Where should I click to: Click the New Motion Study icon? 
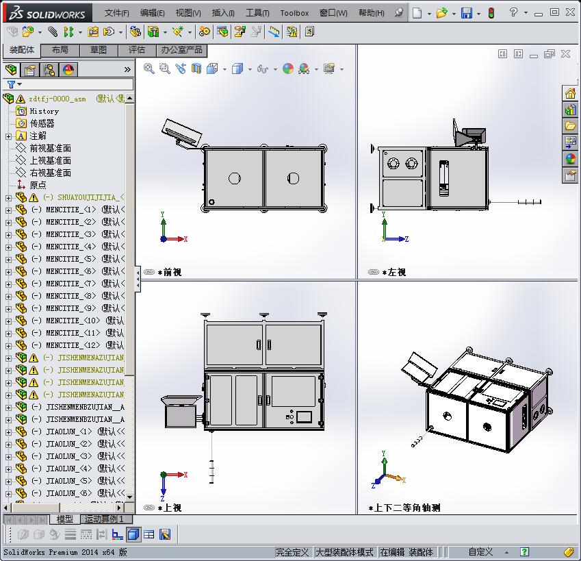point(204,32)
